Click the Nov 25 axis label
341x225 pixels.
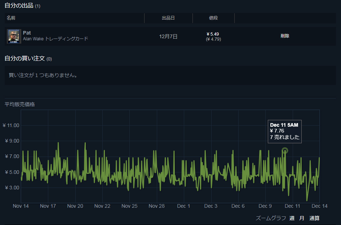129,206
